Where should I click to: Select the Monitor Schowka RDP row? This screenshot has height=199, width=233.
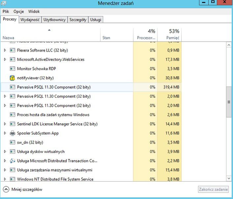(x=91, y=69)
